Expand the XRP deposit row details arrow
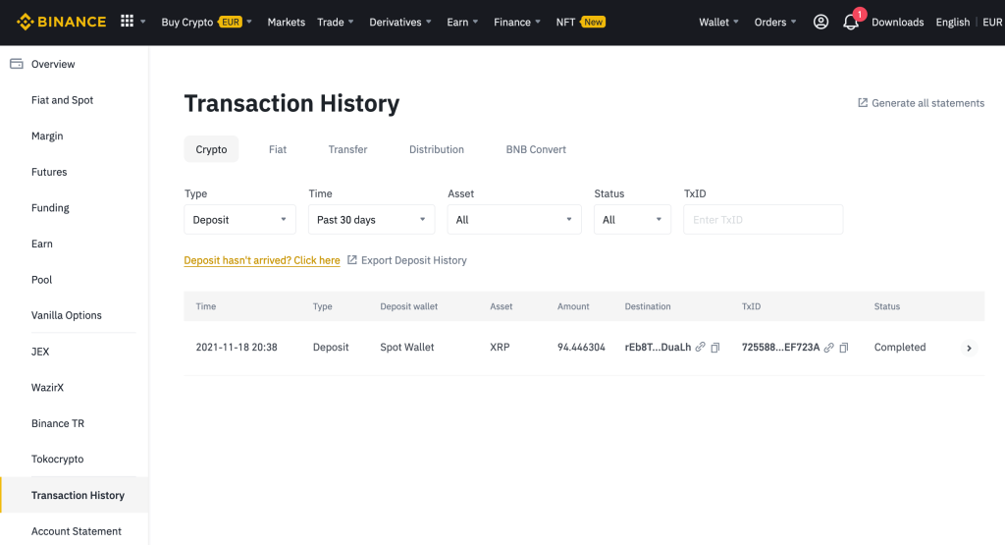1005x545 pixels. [969, 349]
